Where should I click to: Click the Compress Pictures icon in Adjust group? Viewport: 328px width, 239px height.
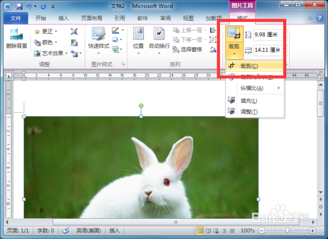tap(74, 32)
